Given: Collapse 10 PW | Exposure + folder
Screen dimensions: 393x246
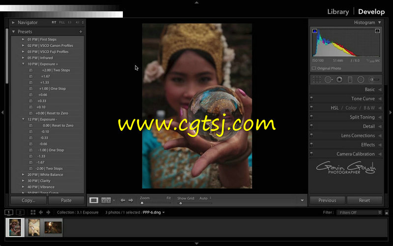Looking at the screenshot, I should (23, 64).
